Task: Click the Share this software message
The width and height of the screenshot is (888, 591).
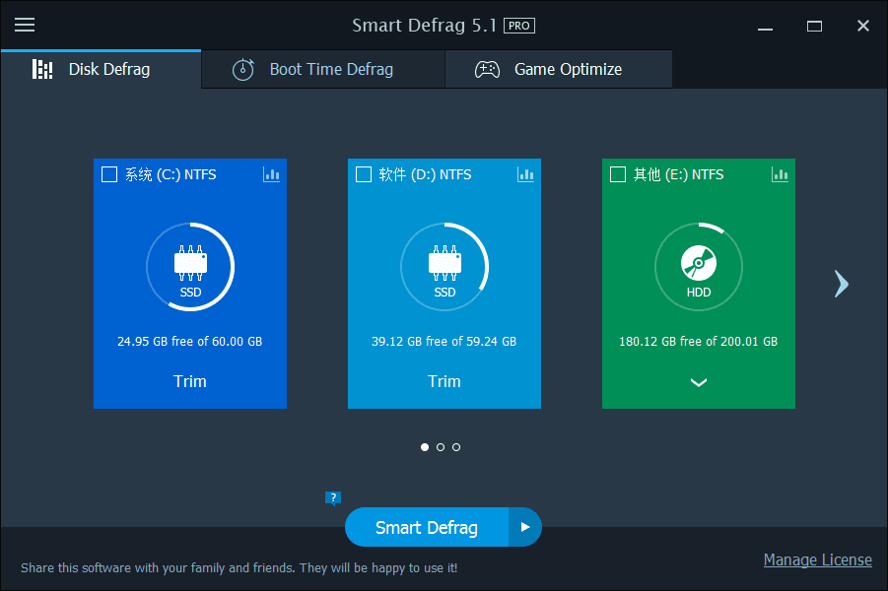Action: [x=239, y=567]
